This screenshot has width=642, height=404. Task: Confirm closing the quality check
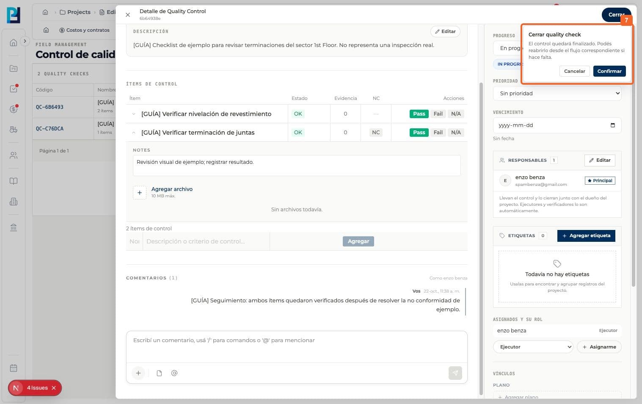[609, 71]
